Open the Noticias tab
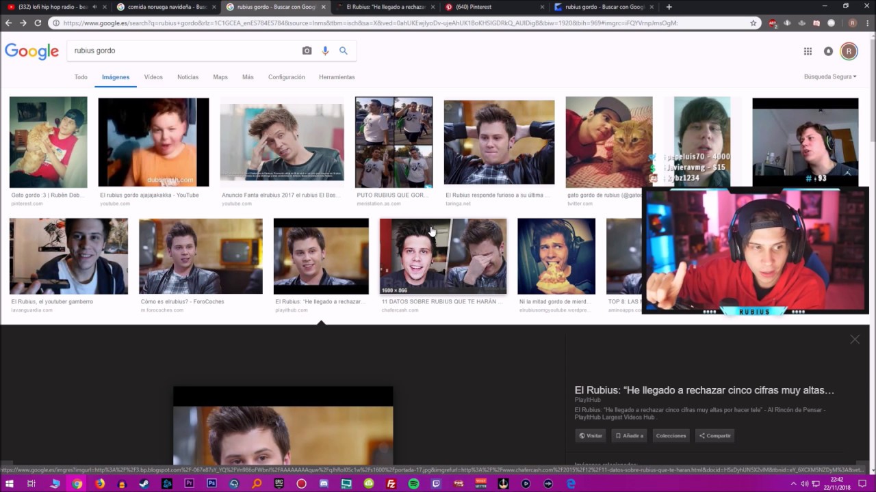 click(188, 77)
